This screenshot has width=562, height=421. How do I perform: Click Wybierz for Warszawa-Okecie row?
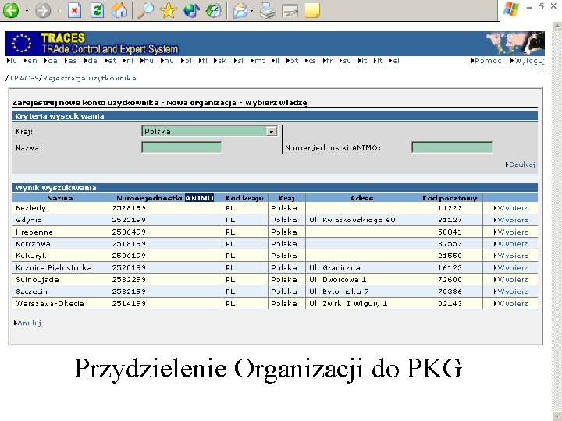pyautogui.click(x=511, y=303)
